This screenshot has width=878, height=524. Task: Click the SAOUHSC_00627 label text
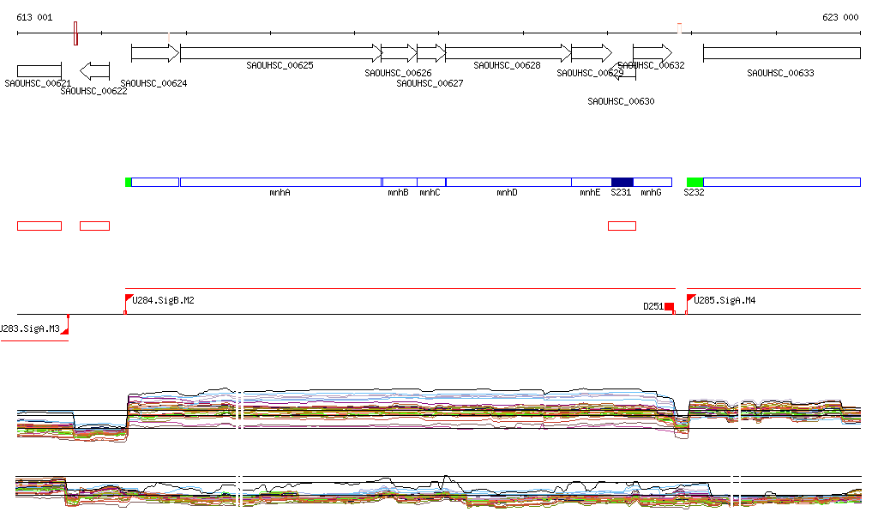coord(430,83)
